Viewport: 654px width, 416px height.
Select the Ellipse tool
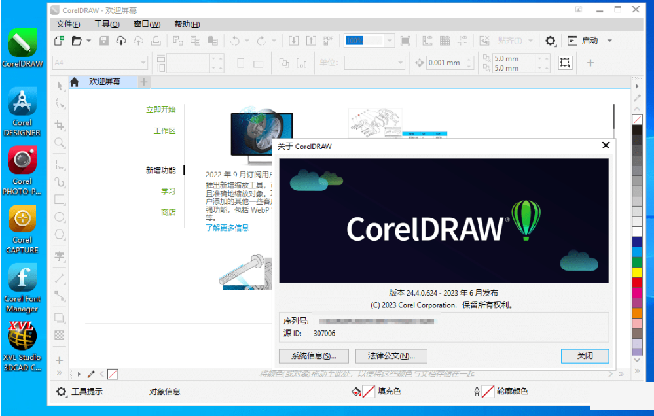(59, 218)
